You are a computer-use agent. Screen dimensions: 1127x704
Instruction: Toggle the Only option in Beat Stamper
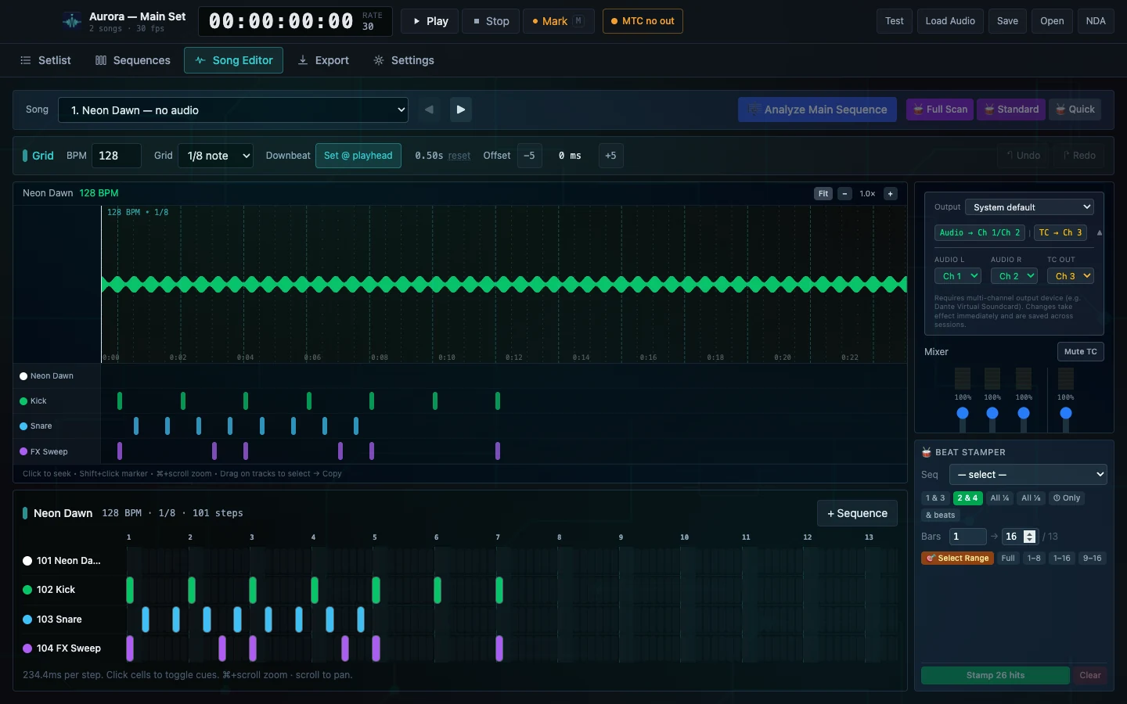[1067, 498]
